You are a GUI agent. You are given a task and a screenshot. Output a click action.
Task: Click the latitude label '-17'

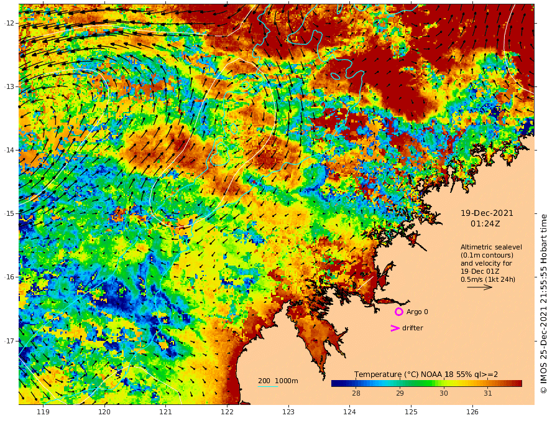[x=9, y=341]
